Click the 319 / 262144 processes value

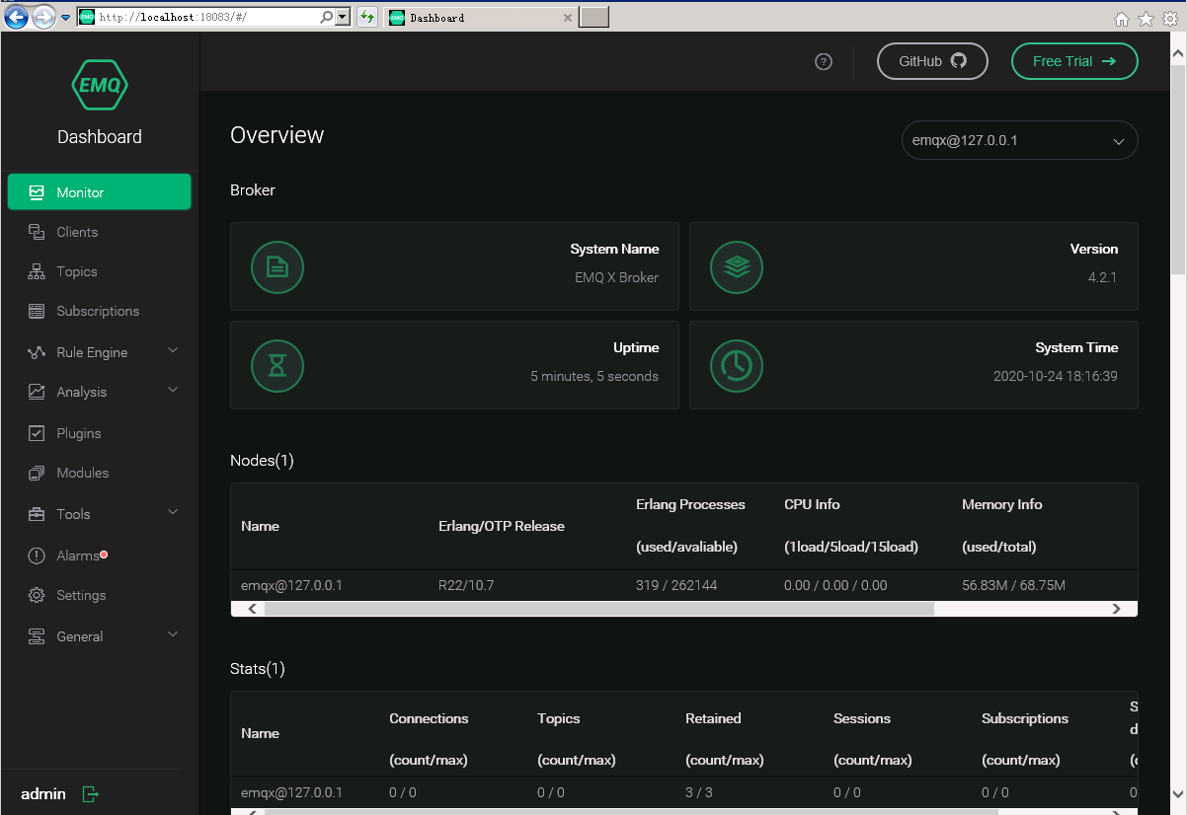676,585
